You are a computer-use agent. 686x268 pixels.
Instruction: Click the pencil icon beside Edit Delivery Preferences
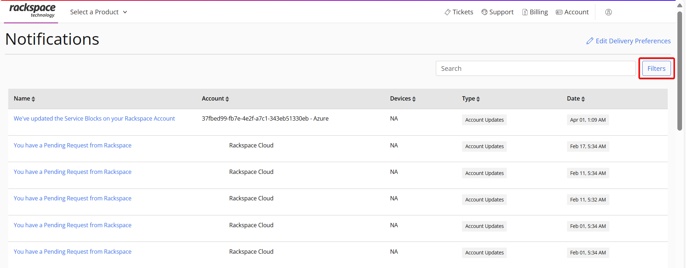[x=590, y=41]
